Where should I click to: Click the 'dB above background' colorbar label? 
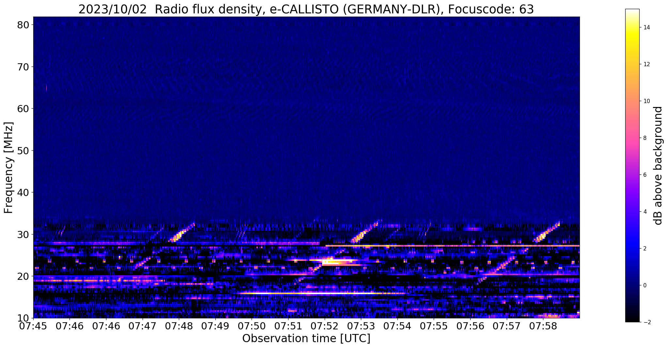658,165
